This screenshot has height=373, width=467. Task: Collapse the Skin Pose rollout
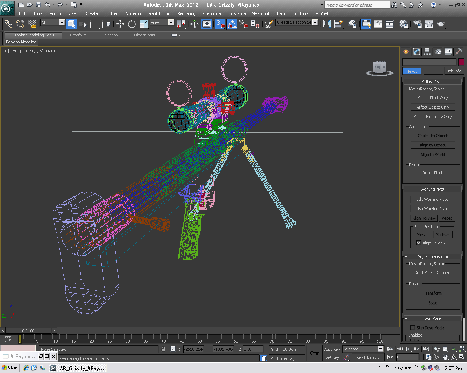[x=432, y=318]
